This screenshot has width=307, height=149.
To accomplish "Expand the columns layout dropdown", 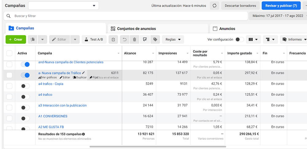I will coord(254,39).
